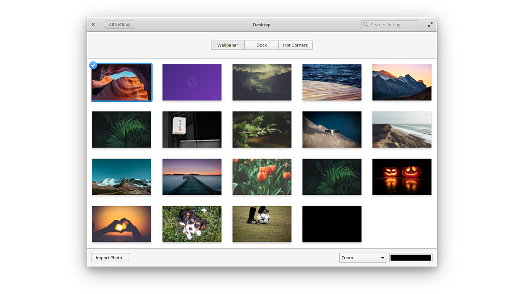The height and width of the screenshot is (294, 524).
Task: Go back to All Settings
Action: (x=119, y=25)
